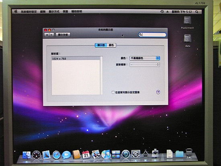Viewport: 221px width, 166px height.
Task: Open the 更新頻率 dropdown
Action: [x=145, y=64]
